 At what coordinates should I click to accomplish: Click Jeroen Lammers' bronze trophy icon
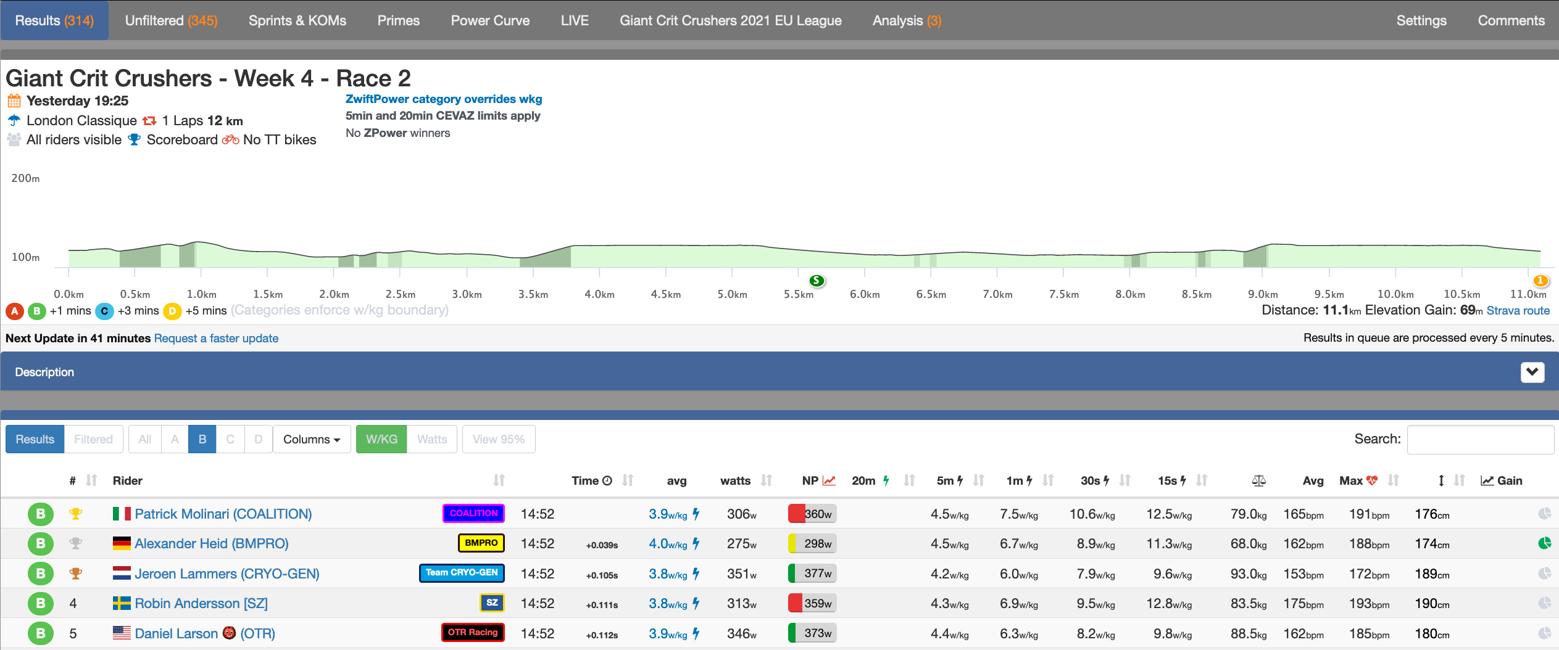point(75,573)
